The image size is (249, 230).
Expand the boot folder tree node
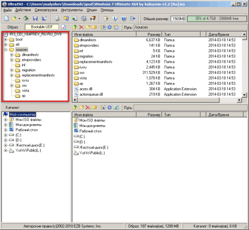[6, 39]
